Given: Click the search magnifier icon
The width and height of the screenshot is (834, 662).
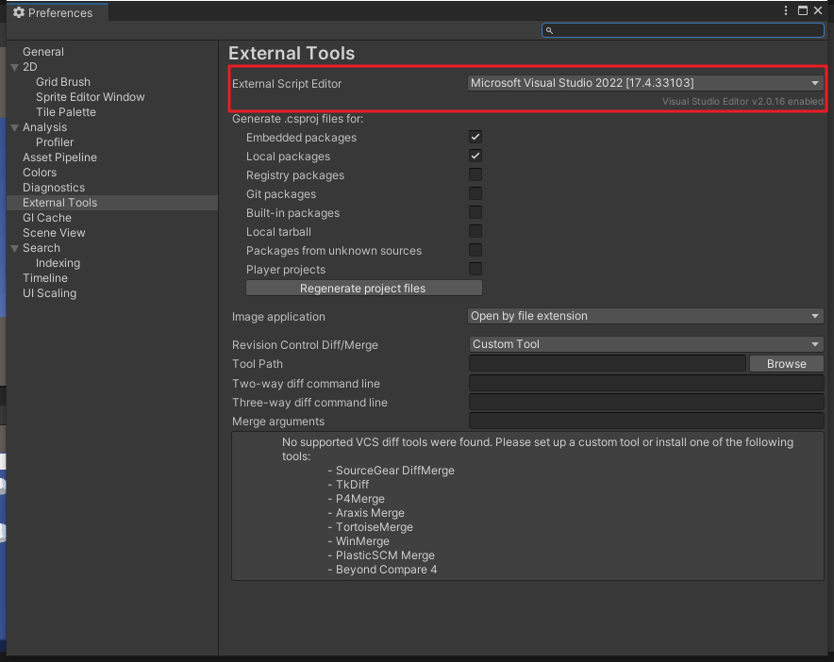Looking at the screenshot, I should [x=549, y=31].
